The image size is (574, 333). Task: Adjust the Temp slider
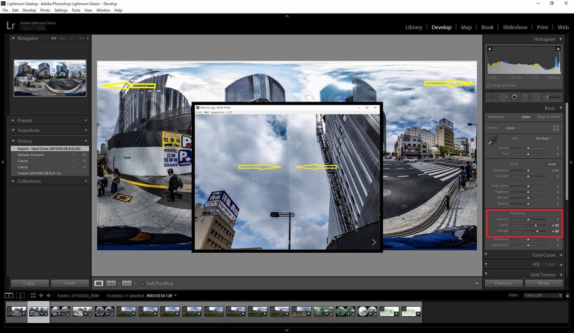pos(528,148)
